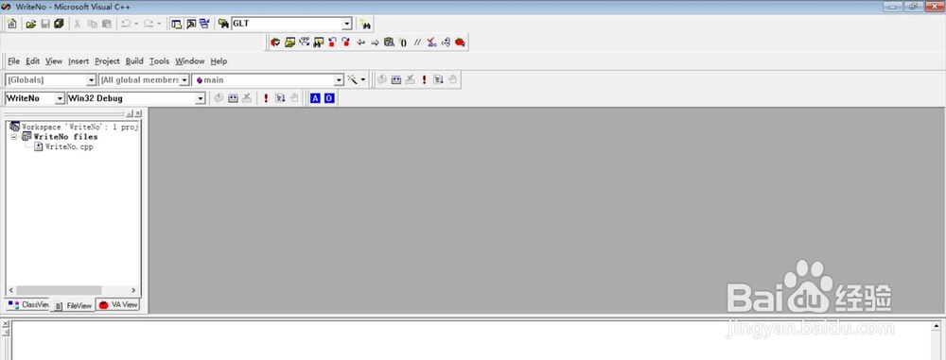The image size is (946, 360).
Task: Switch to the ClassView tab
Action: coord(28,304)
